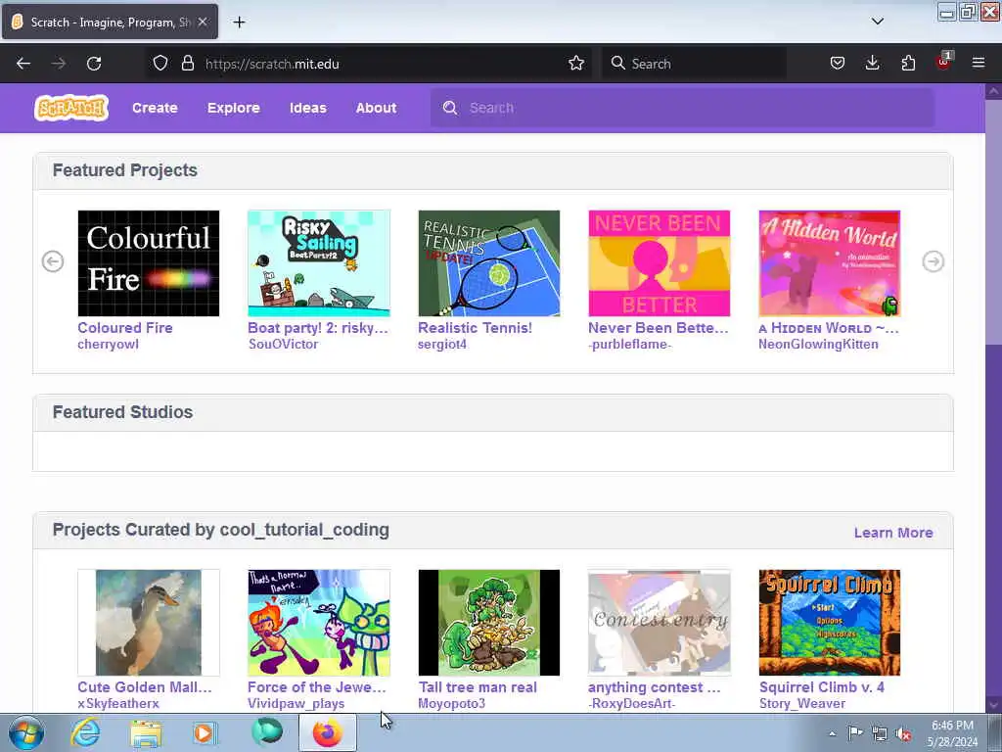Open the Risky Sailing thumbnail
The height and width of the screenshot is (752, 1002).
(x=319, y=263)
